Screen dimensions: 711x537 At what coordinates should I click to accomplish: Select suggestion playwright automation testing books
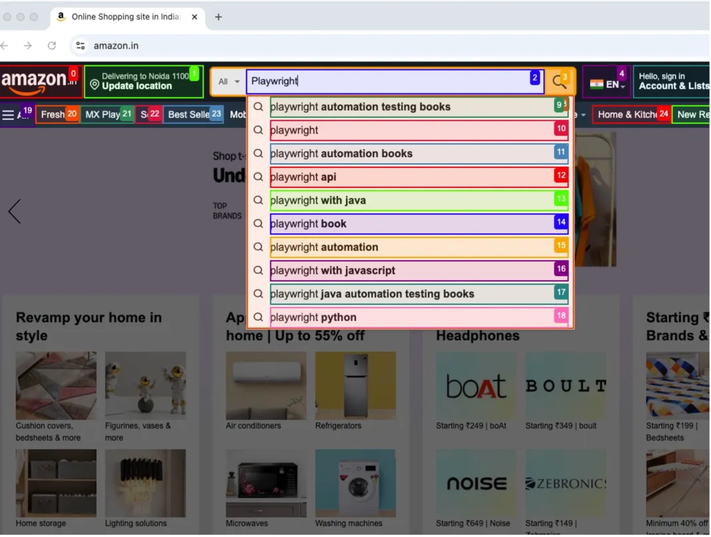coord(419,107)
